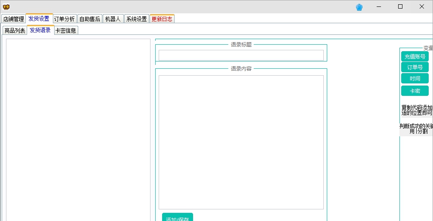Switch to the 卡密信息 sub-tab

coord(66,31)
